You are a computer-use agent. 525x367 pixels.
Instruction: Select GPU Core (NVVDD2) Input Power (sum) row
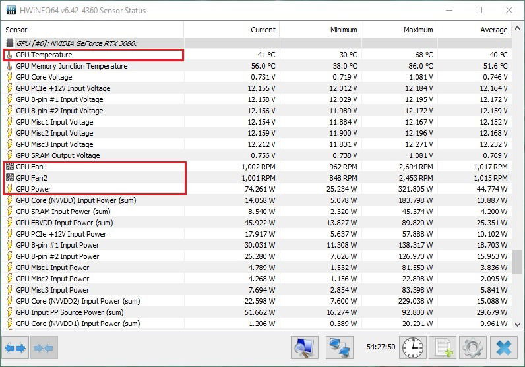click(x=257, y=301)
